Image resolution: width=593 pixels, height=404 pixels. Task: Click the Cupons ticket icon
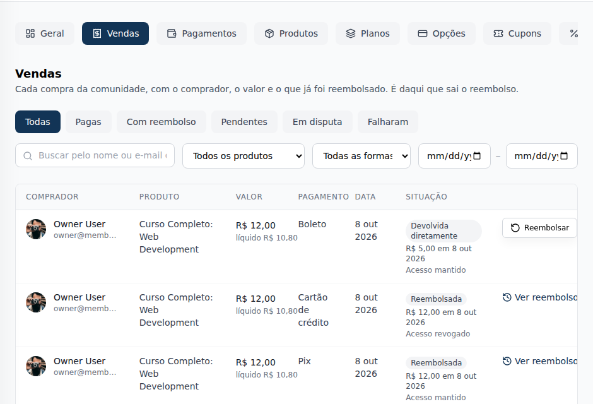pos(498,33)
